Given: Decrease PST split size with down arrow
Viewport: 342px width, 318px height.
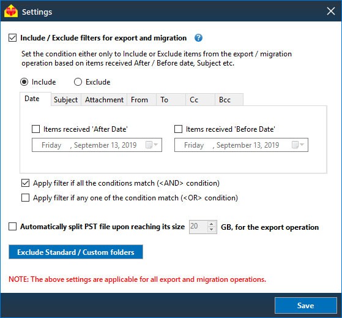Looking at the screenshot, I should [211, 230].
